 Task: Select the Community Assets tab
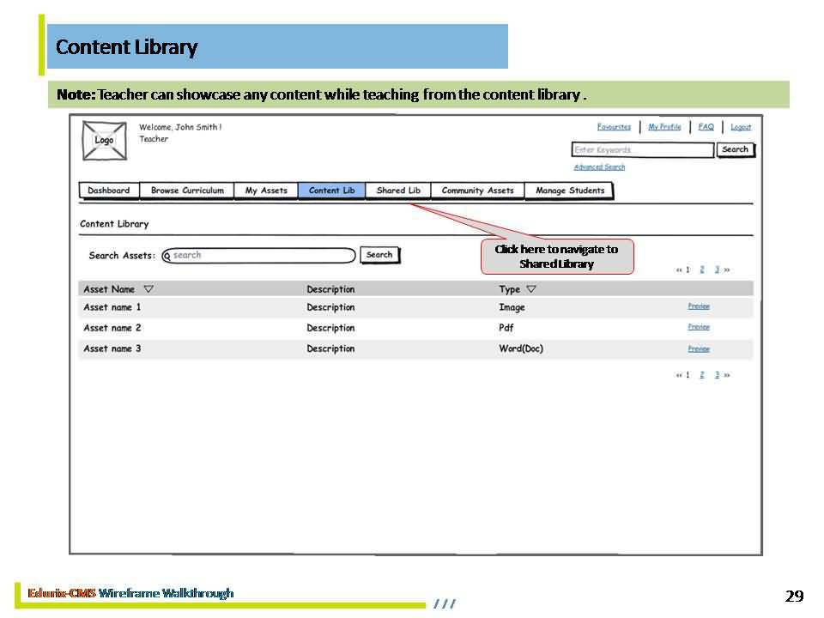coord(477,191)
